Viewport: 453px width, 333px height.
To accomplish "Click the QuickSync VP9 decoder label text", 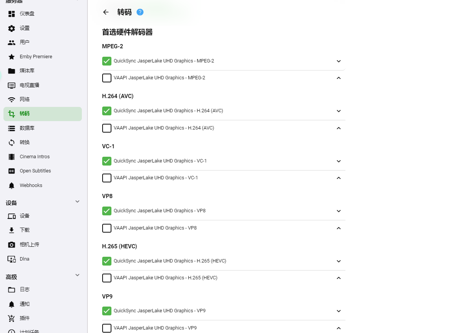I will 159,311.
